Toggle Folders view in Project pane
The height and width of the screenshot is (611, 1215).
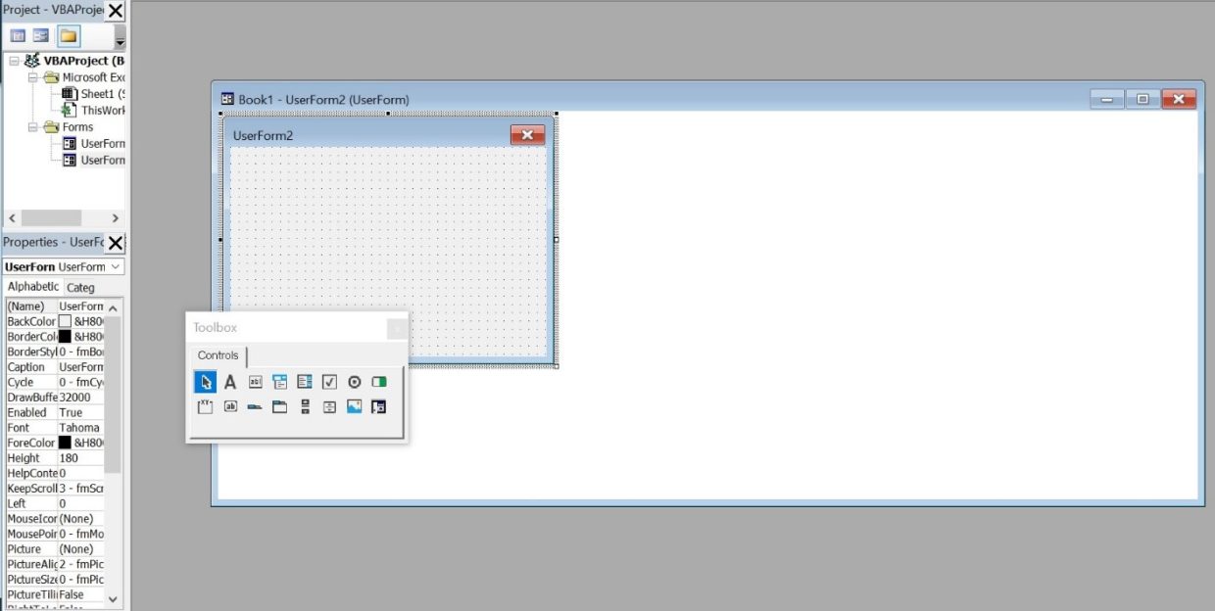[68, 36]
